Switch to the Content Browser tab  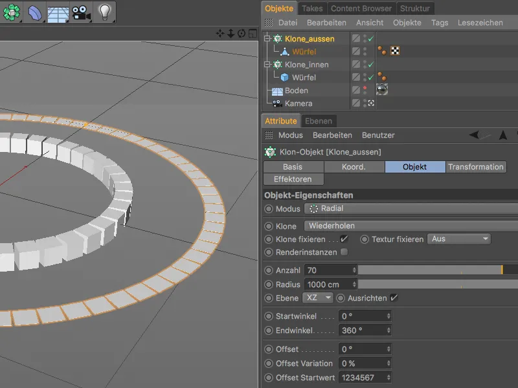pos(361,8)
